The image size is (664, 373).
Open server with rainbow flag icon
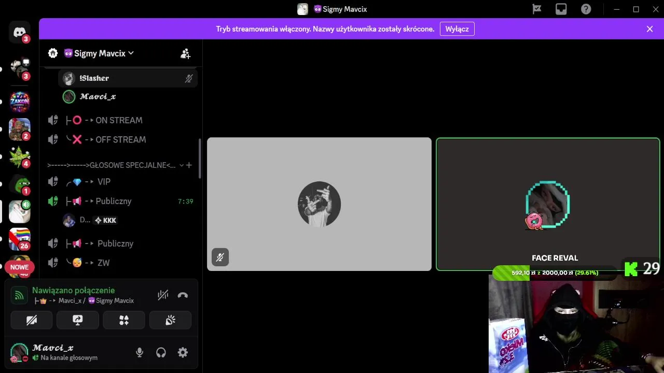[x=20, y=239]
